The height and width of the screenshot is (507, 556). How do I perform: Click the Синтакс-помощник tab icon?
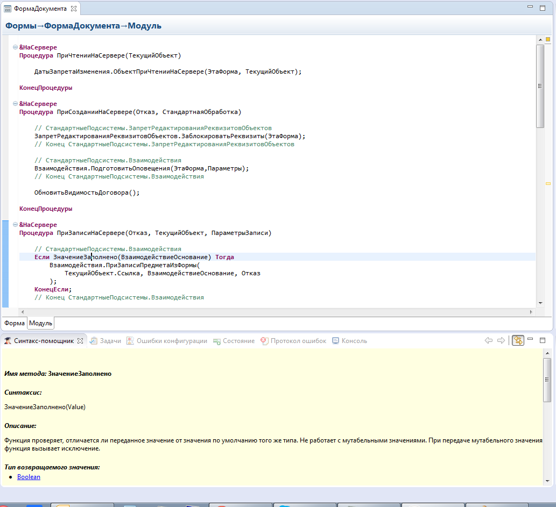click(8, 341)
